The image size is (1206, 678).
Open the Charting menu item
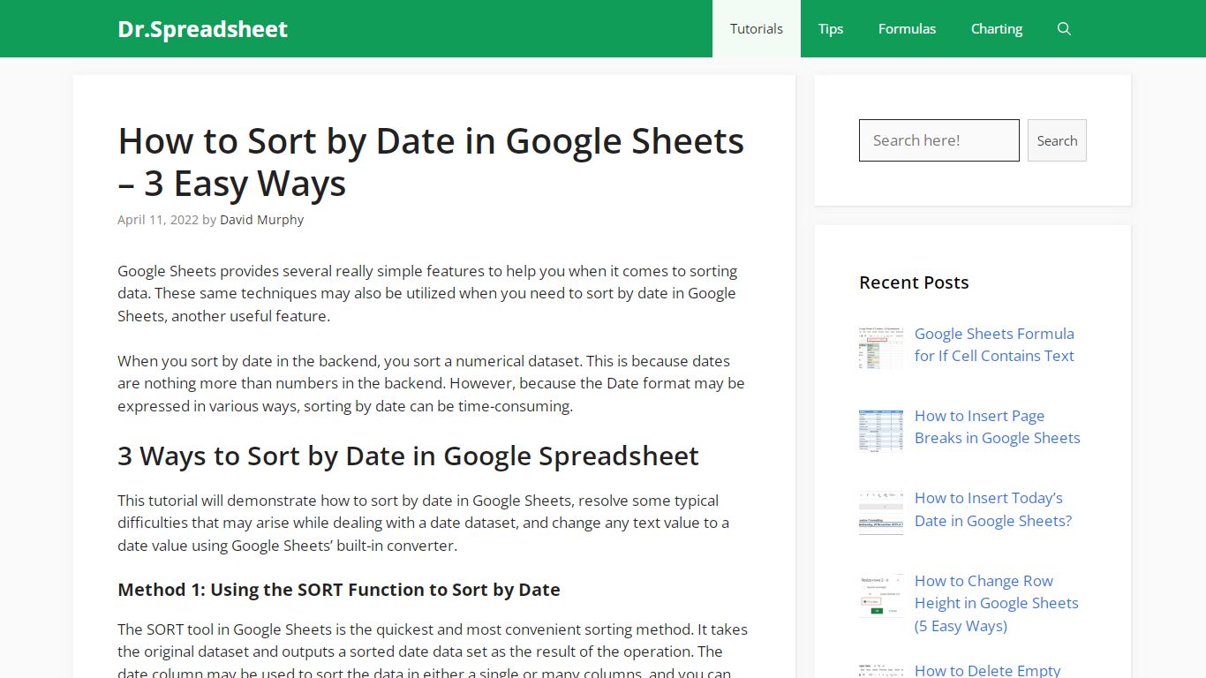click(997, 29)
